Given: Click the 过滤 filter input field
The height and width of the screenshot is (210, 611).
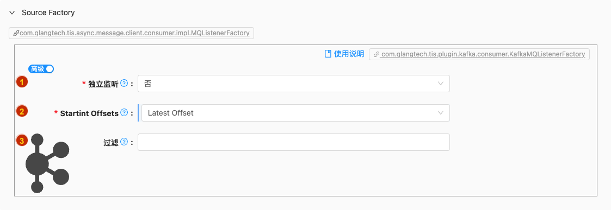Looking at the screenshot, I should 293,142.
